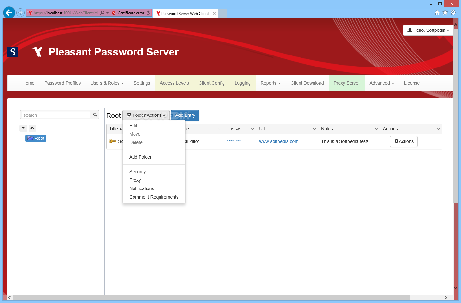Expand all folders with down chevron button
Viewport: 461px width, 303px height.
[x=23, y=128]
